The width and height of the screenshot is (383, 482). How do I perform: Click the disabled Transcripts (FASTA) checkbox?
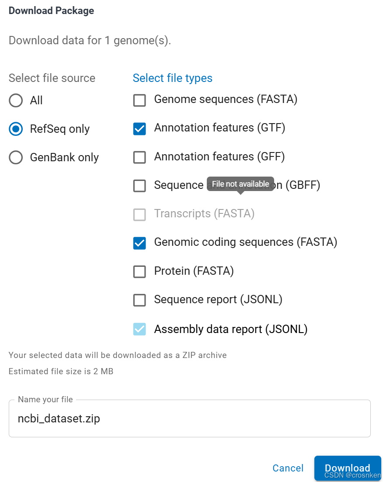point(139,214)
